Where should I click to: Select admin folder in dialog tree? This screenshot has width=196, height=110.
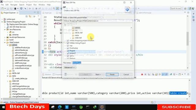(x=76, y=28)
